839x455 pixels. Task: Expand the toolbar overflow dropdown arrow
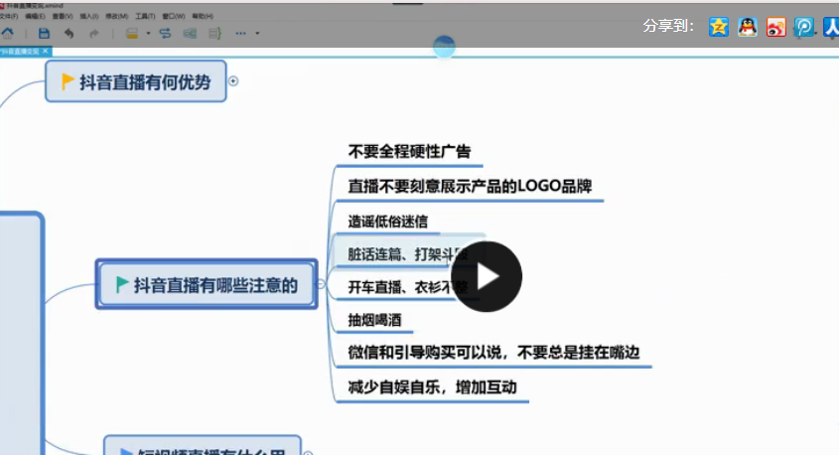257,33
